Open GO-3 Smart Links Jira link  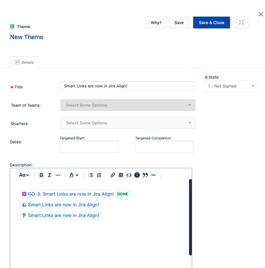(71, 194)
